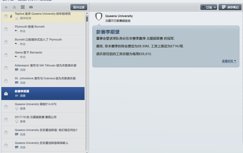243x153 pixels.
Task: Select the highlighted 新赛季期望 message in list
Action: pos(43,94)
